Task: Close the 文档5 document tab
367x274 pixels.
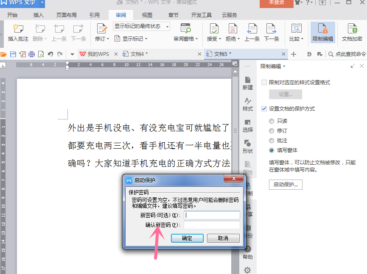Action: [x=283, y=54]
